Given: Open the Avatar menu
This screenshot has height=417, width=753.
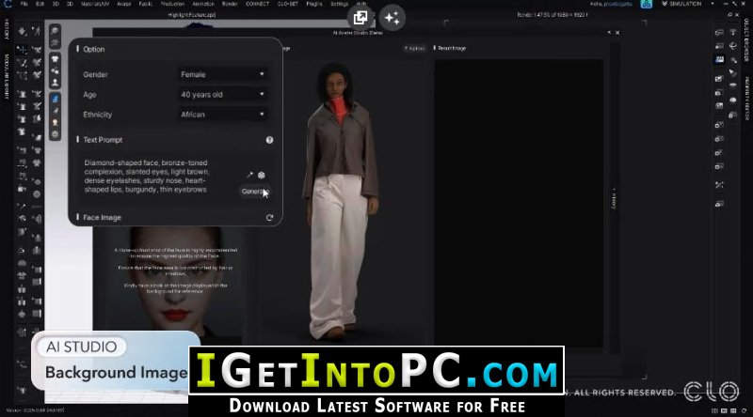Looking at the screenshot, I should click(124, 4).
